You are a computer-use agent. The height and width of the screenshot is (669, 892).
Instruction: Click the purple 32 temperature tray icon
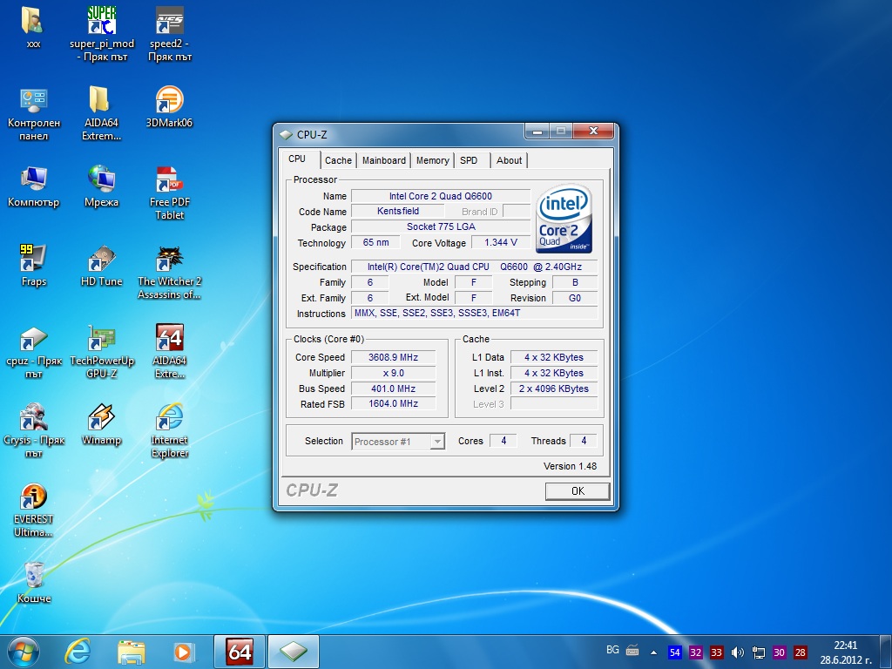coord(696,652)
